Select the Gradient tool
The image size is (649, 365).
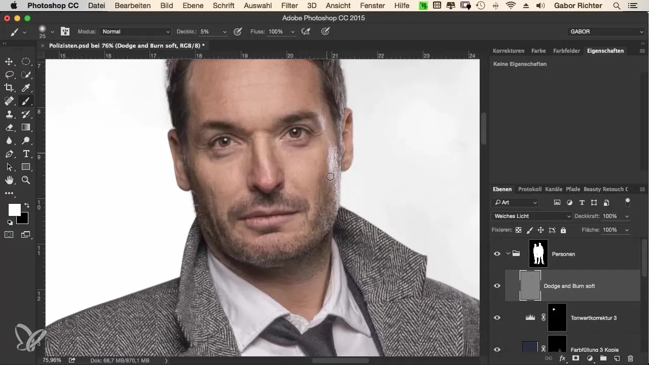26,127
